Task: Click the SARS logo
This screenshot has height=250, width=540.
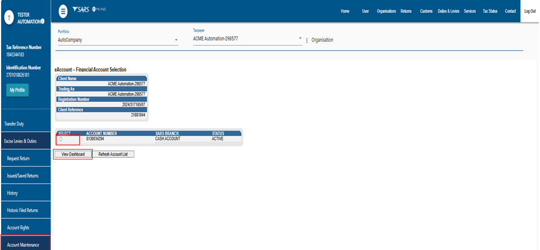Action: click(x=81, y=11)
